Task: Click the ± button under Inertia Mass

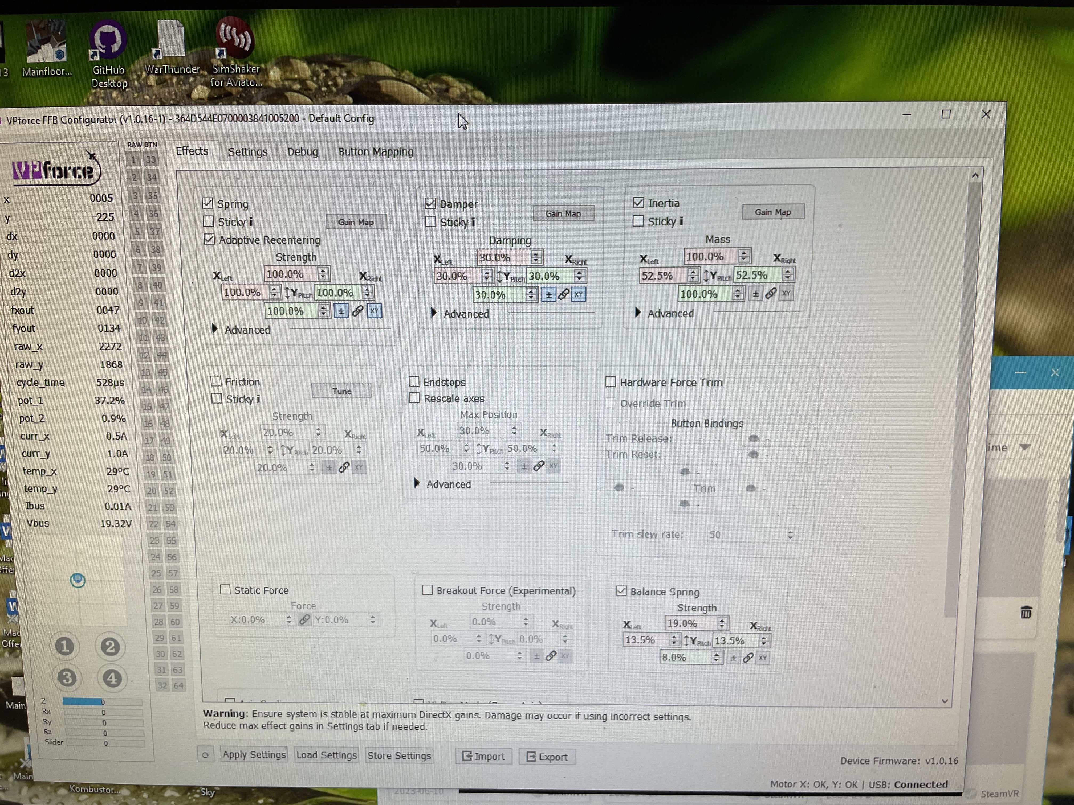Action: coord(755,293)
